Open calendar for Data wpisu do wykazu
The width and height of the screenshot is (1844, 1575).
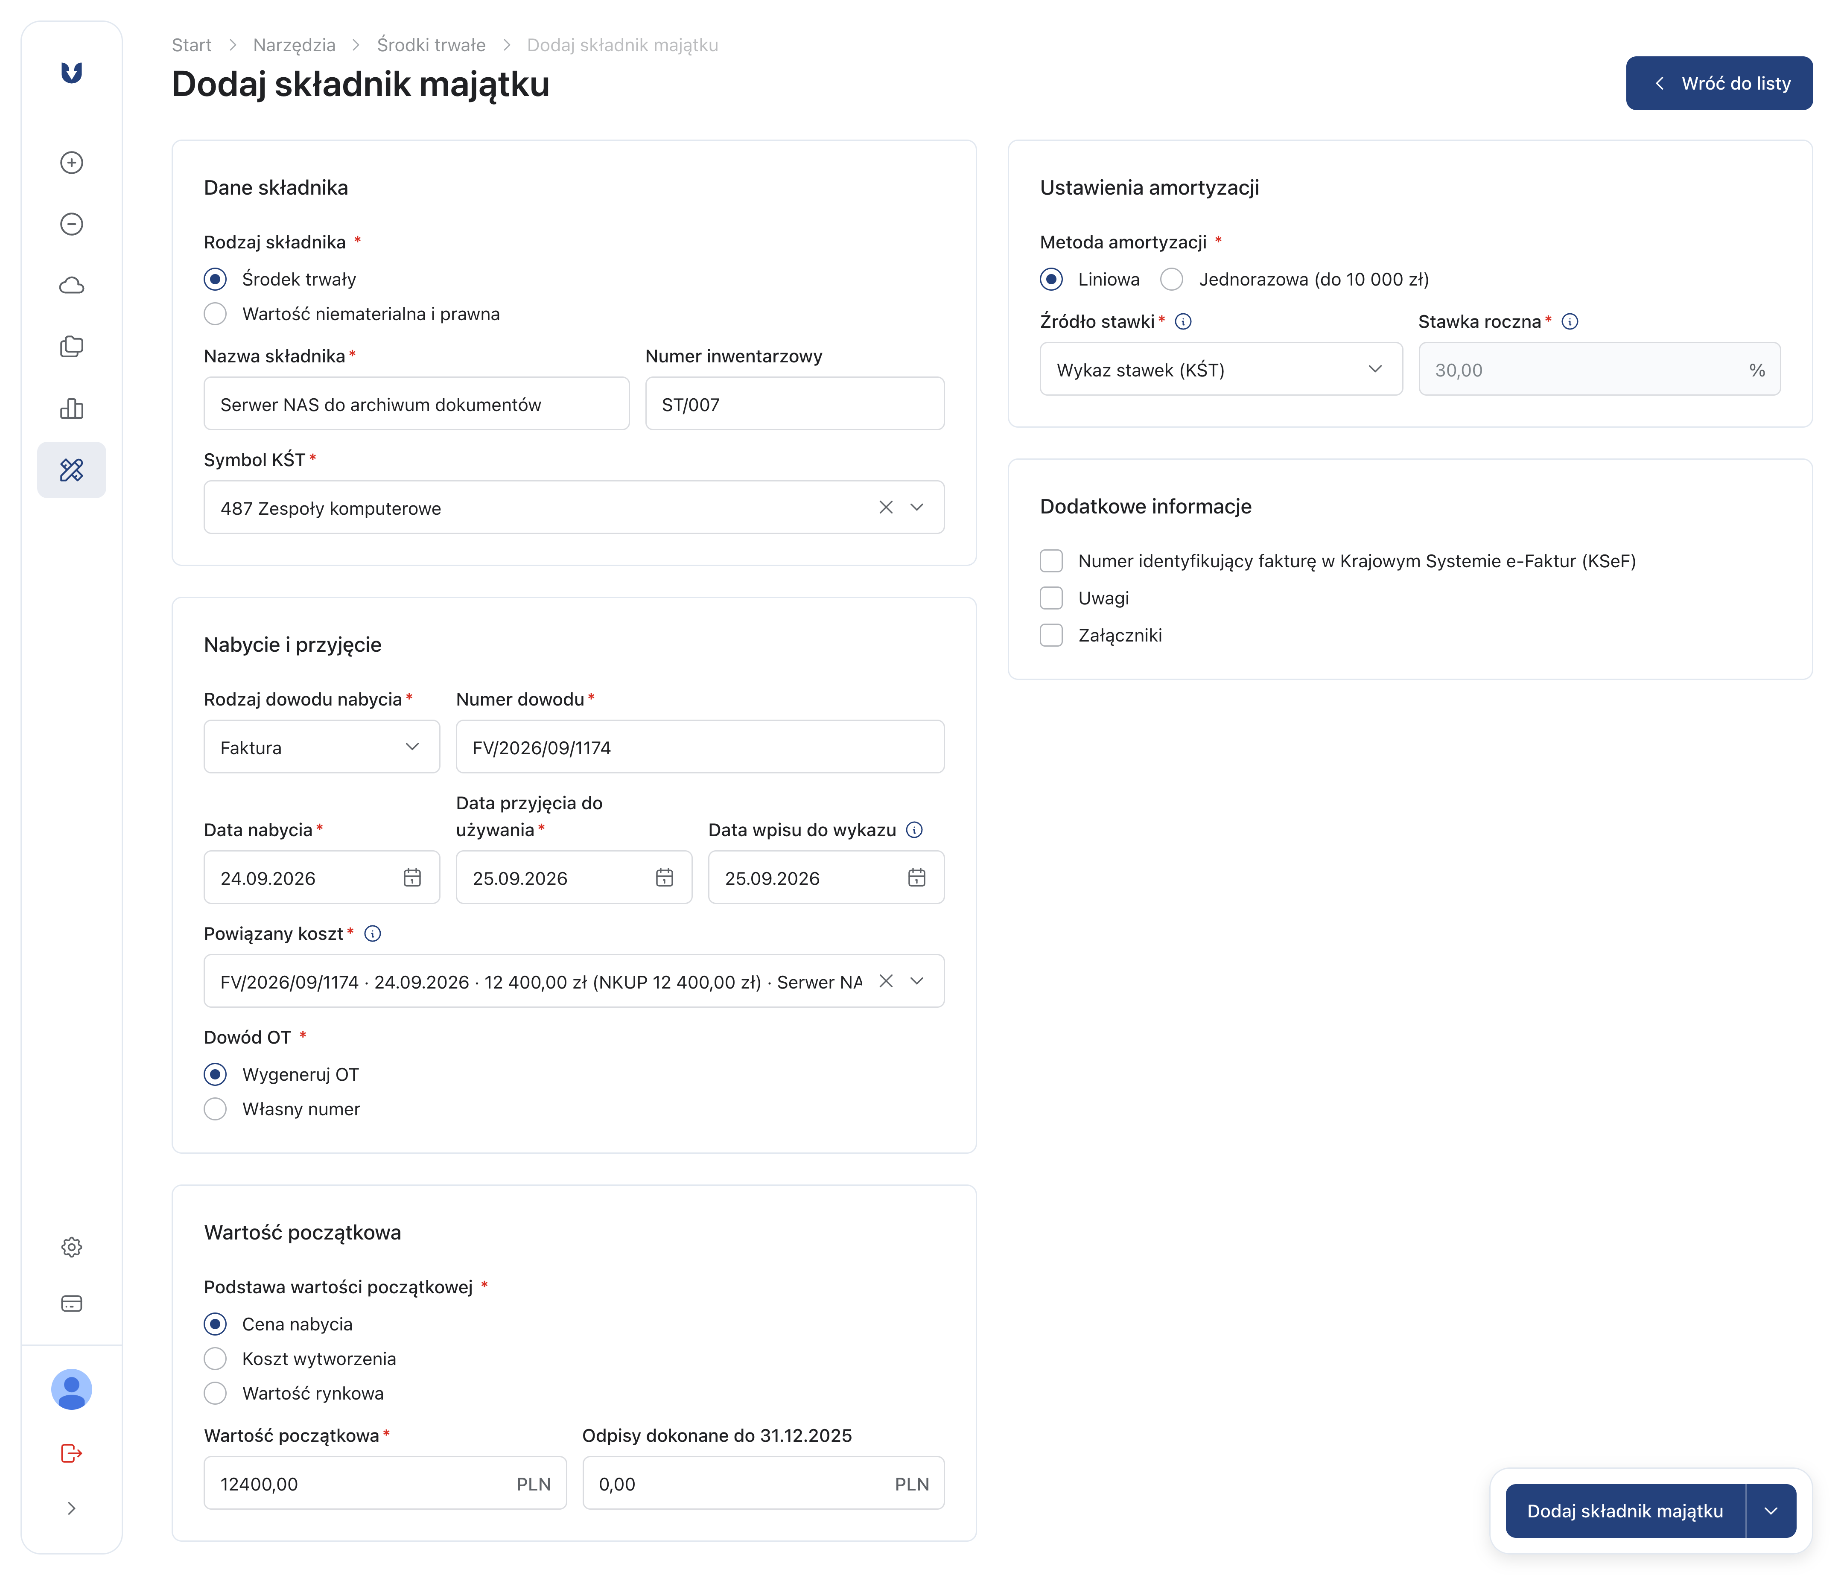[x=916, y=878]
